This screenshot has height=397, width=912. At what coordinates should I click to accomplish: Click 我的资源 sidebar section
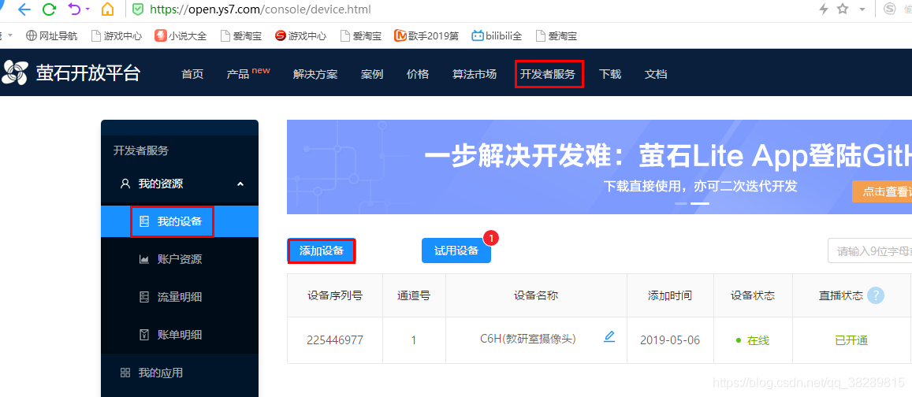pyautogui.click(x=180, y=184)
